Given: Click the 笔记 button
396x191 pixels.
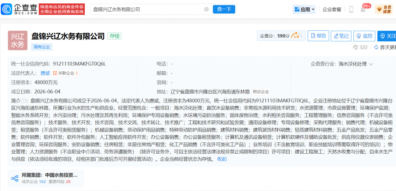Looking at the screenshot, I should click(x=341, y=36).
